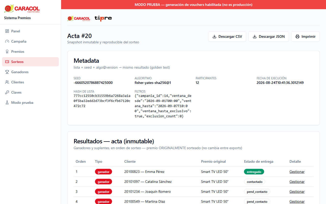Viewport: 326px width, 204px height.
Task: Click the download icon on Descargar JSON
Action: (255, 36)
